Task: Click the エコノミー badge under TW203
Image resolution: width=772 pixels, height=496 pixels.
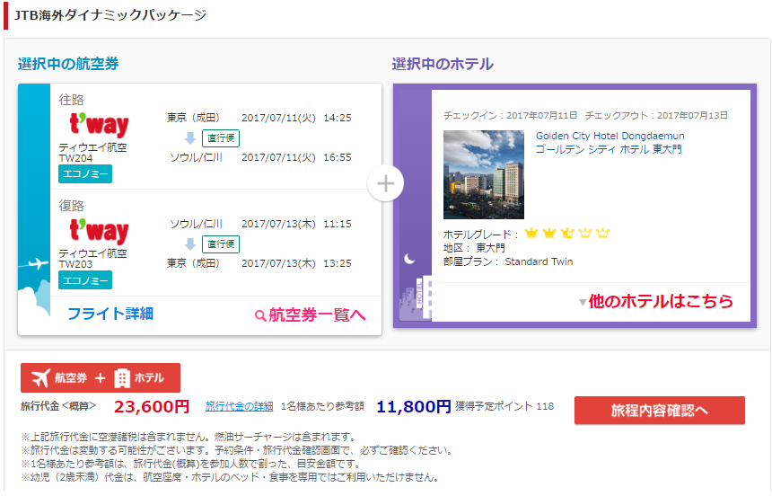Action: (85, 280)
